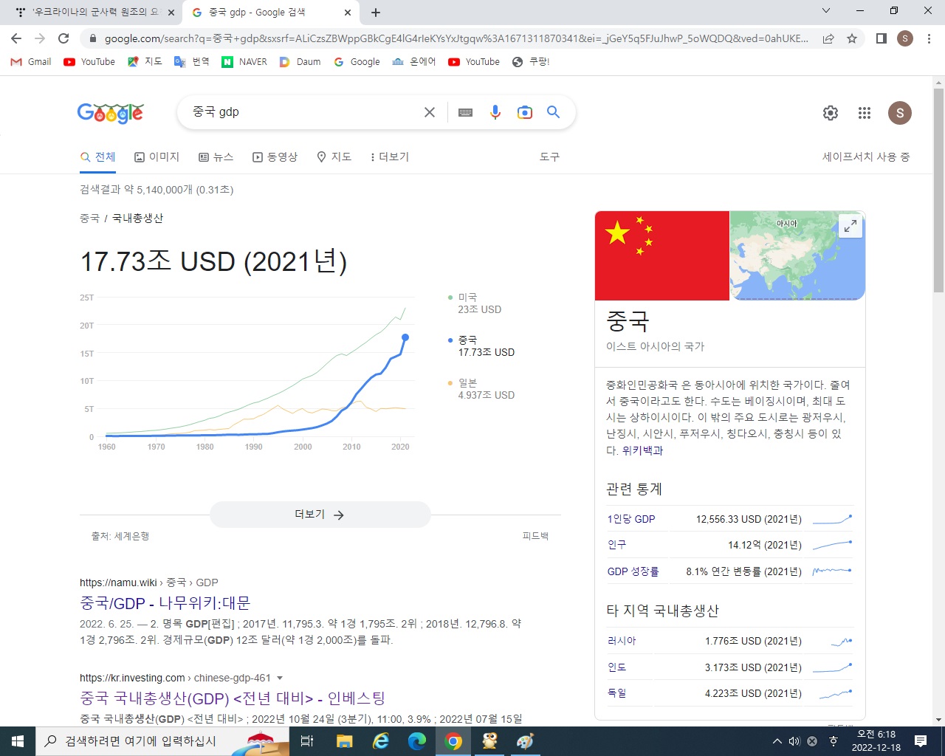Launch Internet Explorer from the taskbar
This screenshot has height=756, width=945.
(x=381, y=741)
